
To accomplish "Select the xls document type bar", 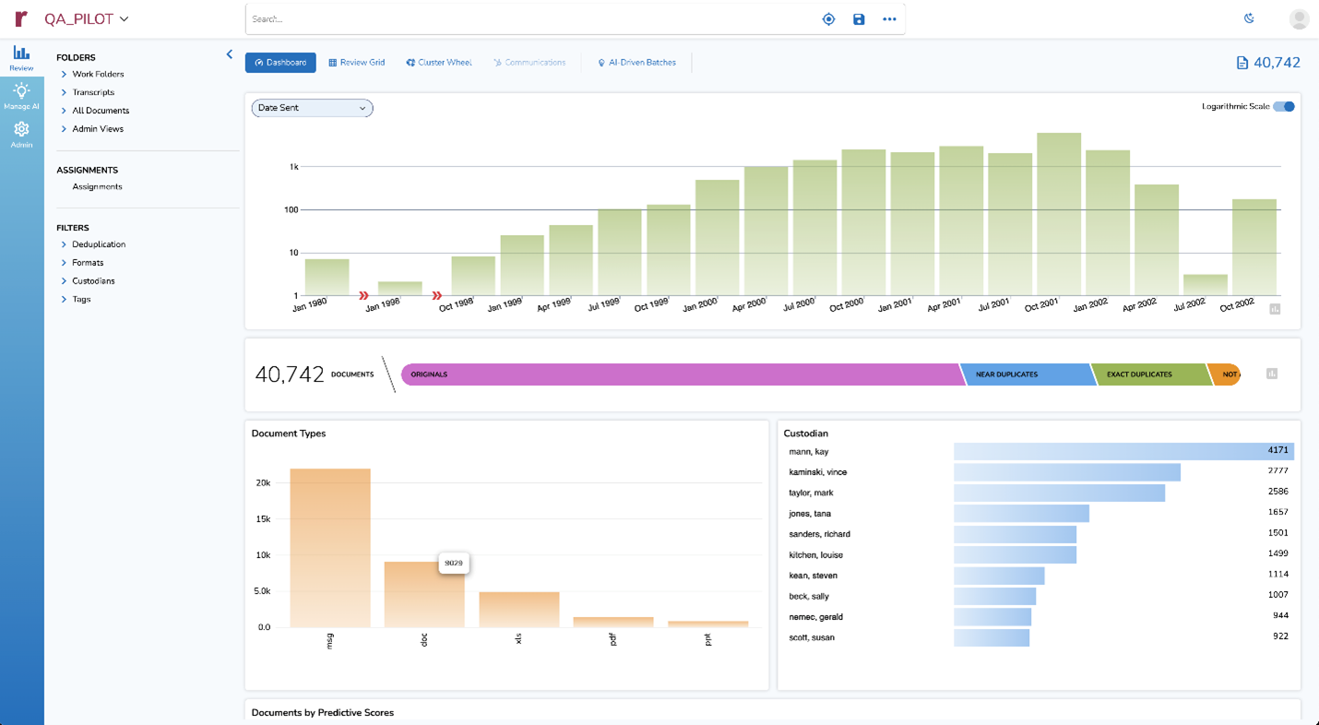I will (519, 610).
